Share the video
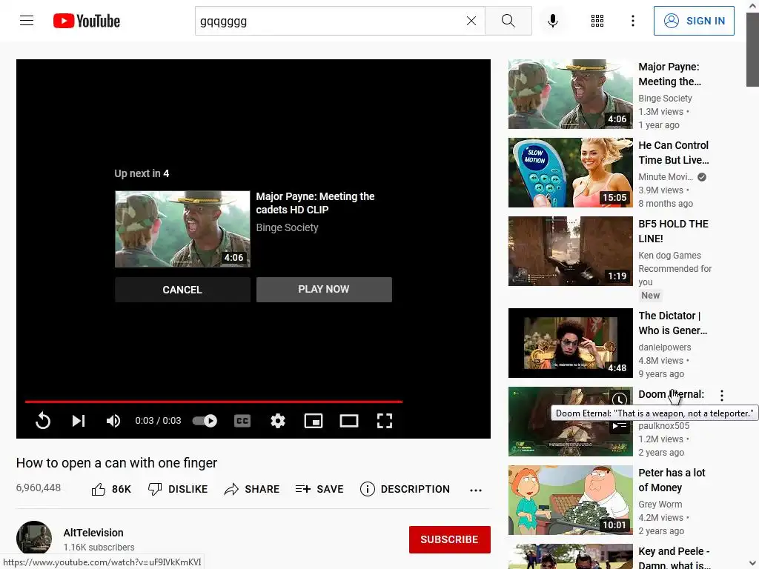 pyautogui.click(x=252, y=489)
